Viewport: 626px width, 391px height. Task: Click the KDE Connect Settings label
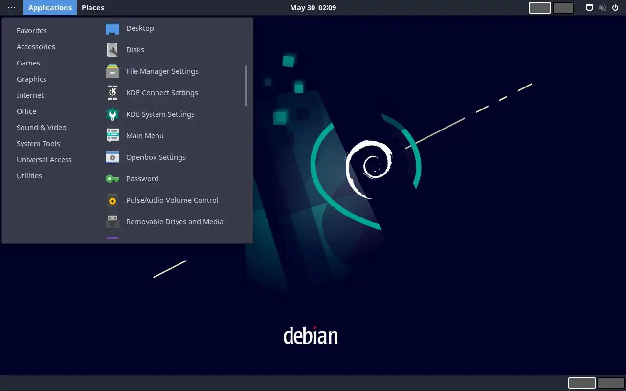[x=162, y=93]
